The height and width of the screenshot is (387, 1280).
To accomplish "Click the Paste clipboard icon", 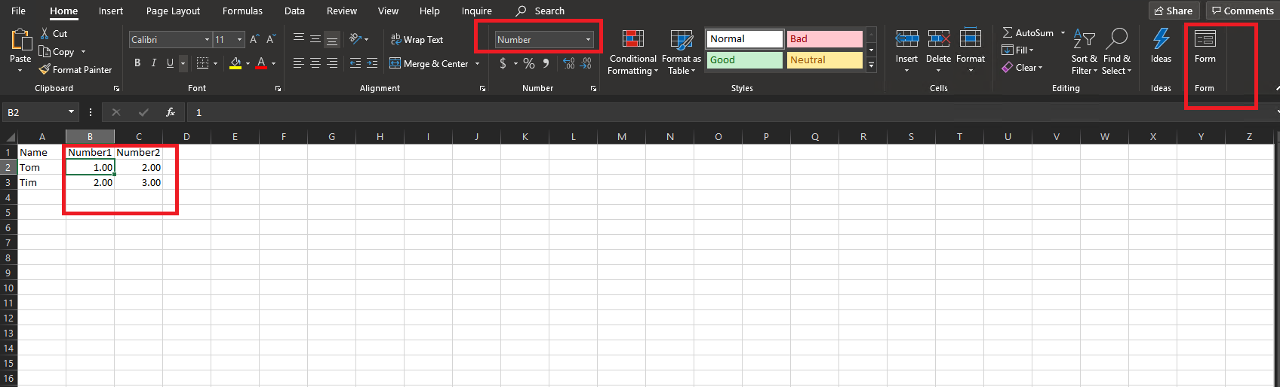I will click(20, 40).
